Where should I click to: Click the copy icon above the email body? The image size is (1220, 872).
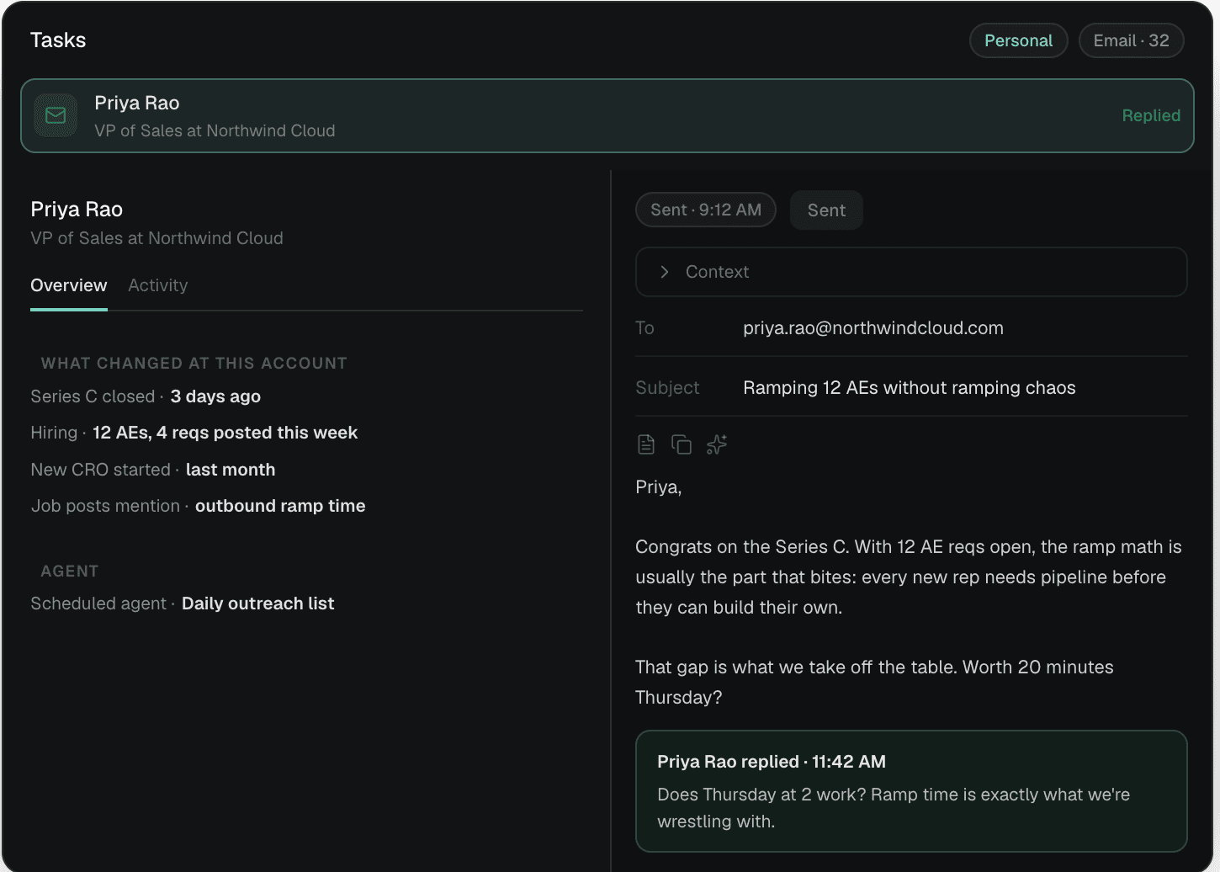[x=682, y=444]
